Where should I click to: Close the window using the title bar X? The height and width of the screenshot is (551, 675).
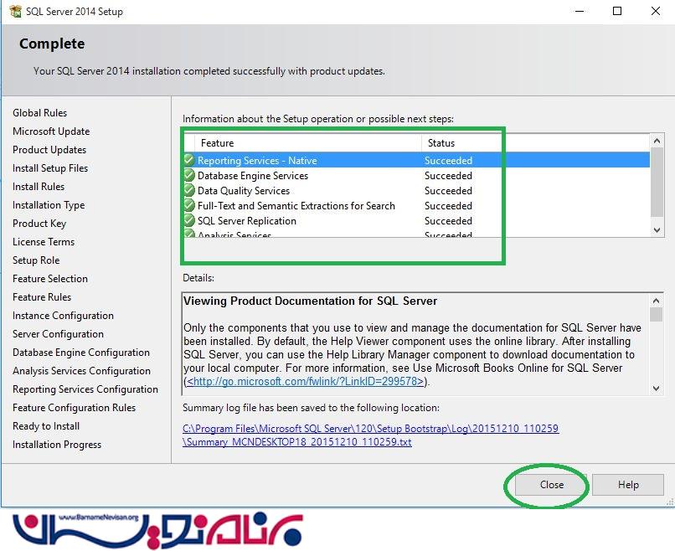[x=655, y=11]
